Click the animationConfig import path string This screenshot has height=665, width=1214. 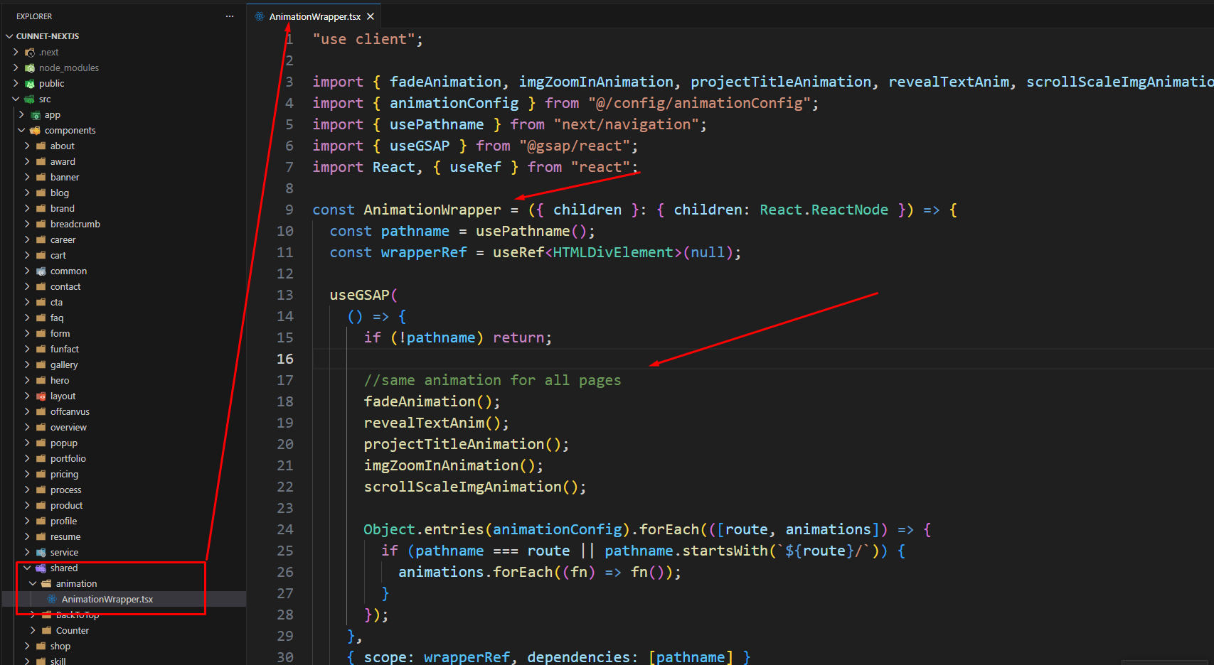click(x=700, y=103)
